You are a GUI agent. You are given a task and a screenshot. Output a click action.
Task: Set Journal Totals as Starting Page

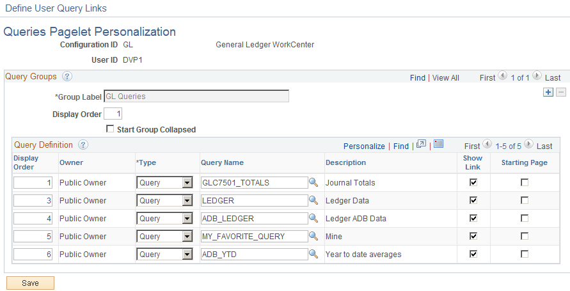525,182
